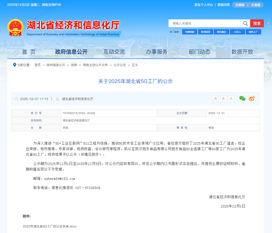Open the 首页 navigation tab
Viewport: 272px width, 233px height.
coord(29,52)
